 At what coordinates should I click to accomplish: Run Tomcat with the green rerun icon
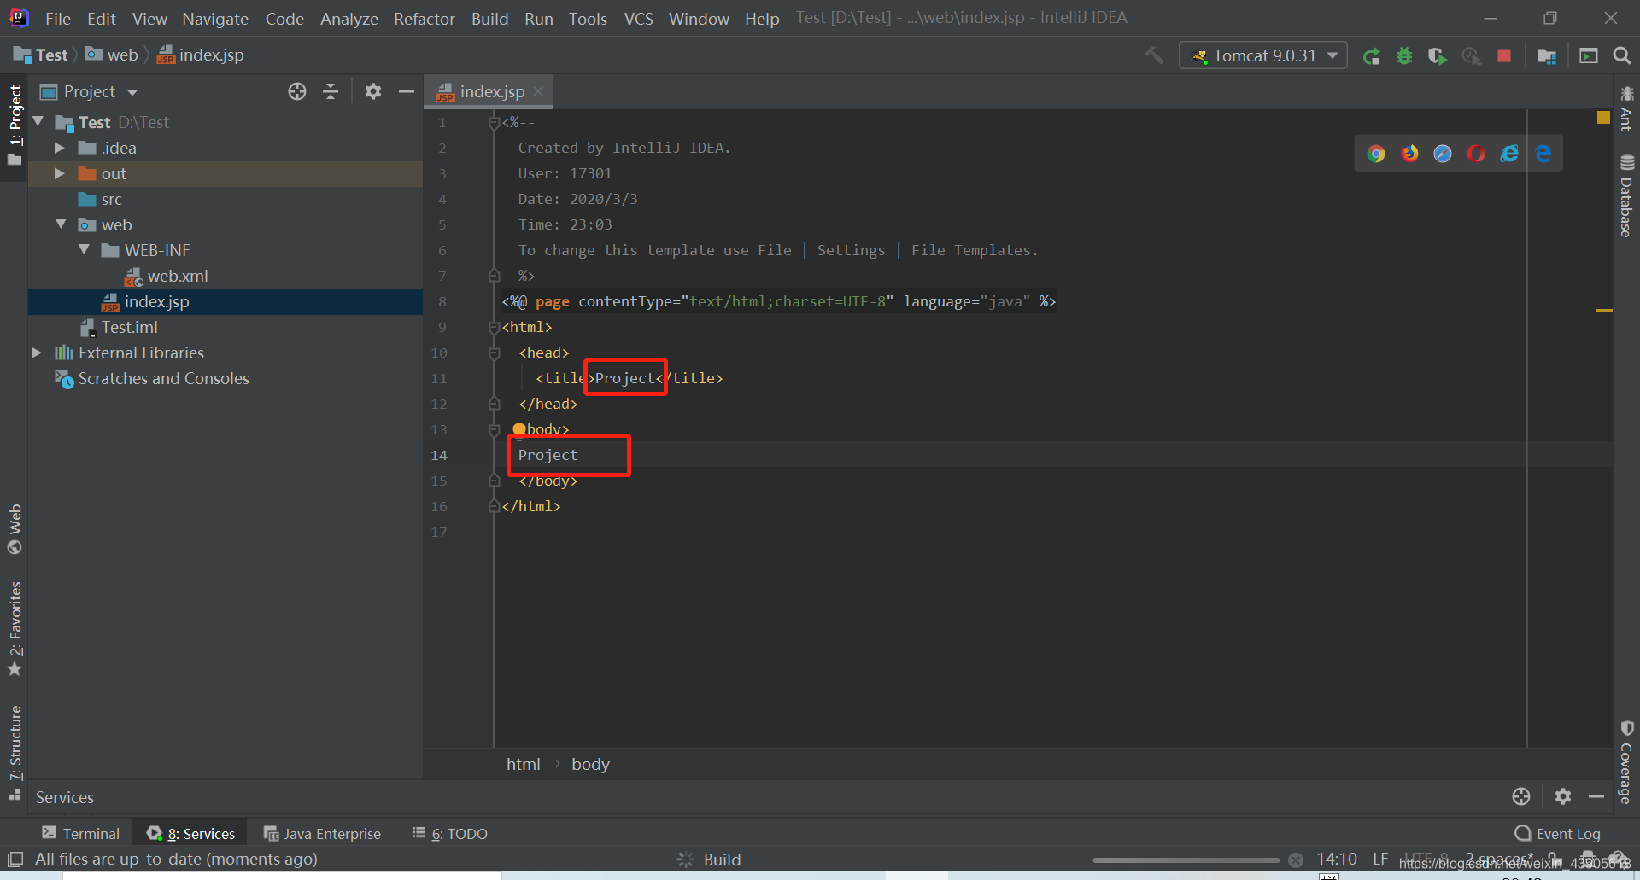1372,56
